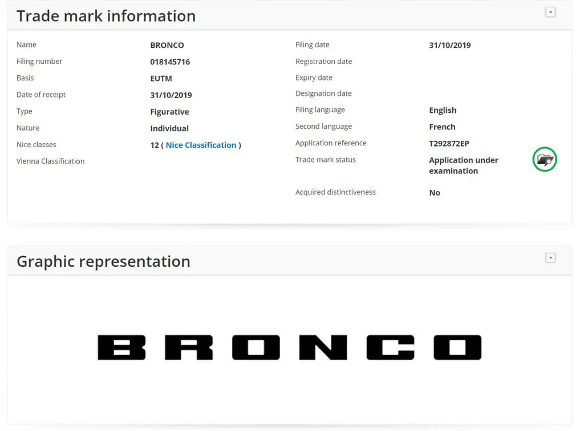Open the Nice Classification link
The width and height of the screenshot is (584, 431).
pyautogui.click(x=201, y=145)
